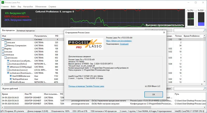Click the % CPU usage meter
Screen dimensions: 207x113
point(190,19)
